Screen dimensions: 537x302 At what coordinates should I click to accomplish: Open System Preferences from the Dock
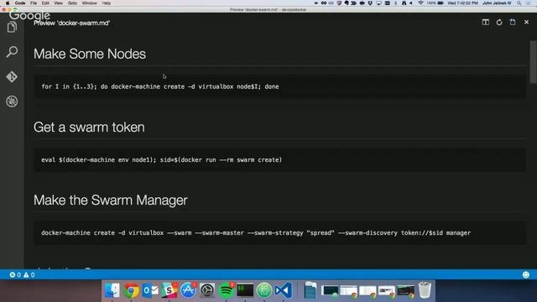(207, 290)
